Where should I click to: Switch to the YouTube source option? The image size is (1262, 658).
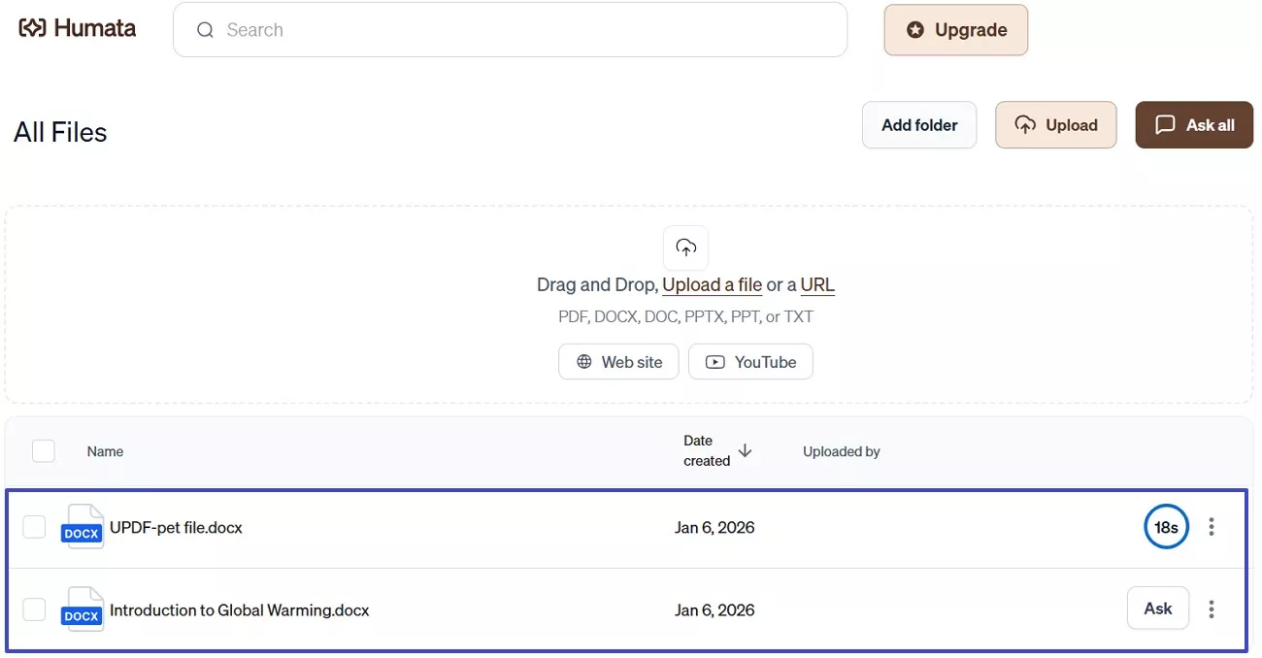tap(750, 361)
